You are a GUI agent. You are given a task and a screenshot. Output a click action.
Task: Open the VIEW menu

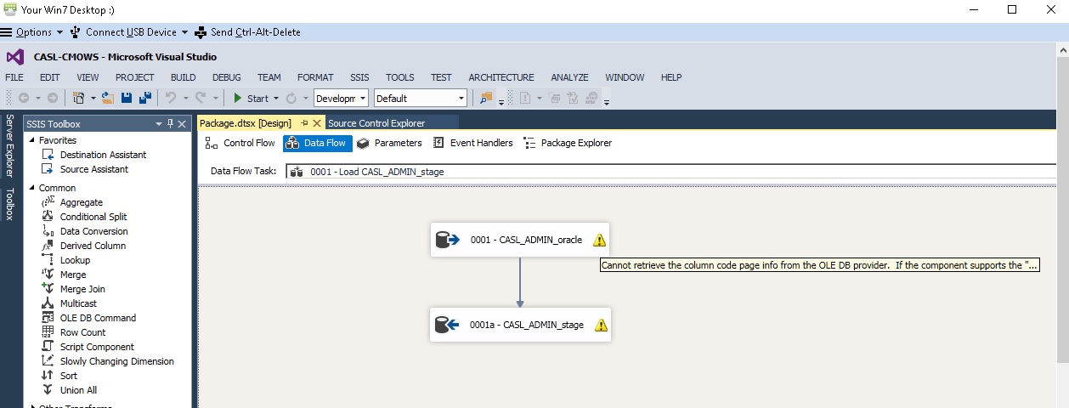(x=88, y=77)
